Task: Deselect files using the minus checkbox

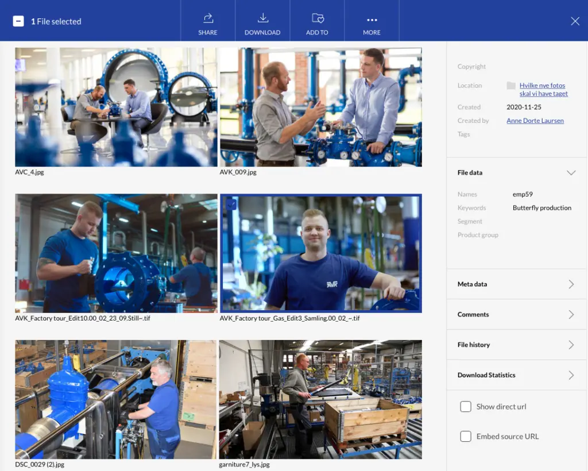Action: (x=18, y=21)
